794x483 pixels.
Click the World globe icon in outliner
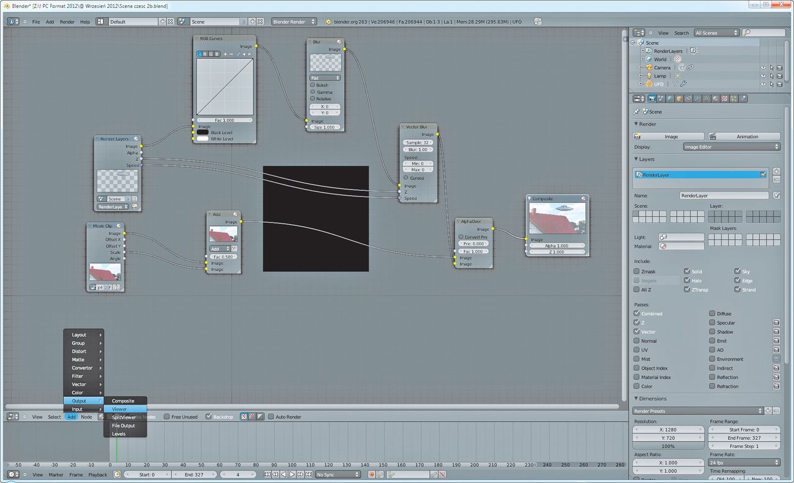click(x=649, y=59)
